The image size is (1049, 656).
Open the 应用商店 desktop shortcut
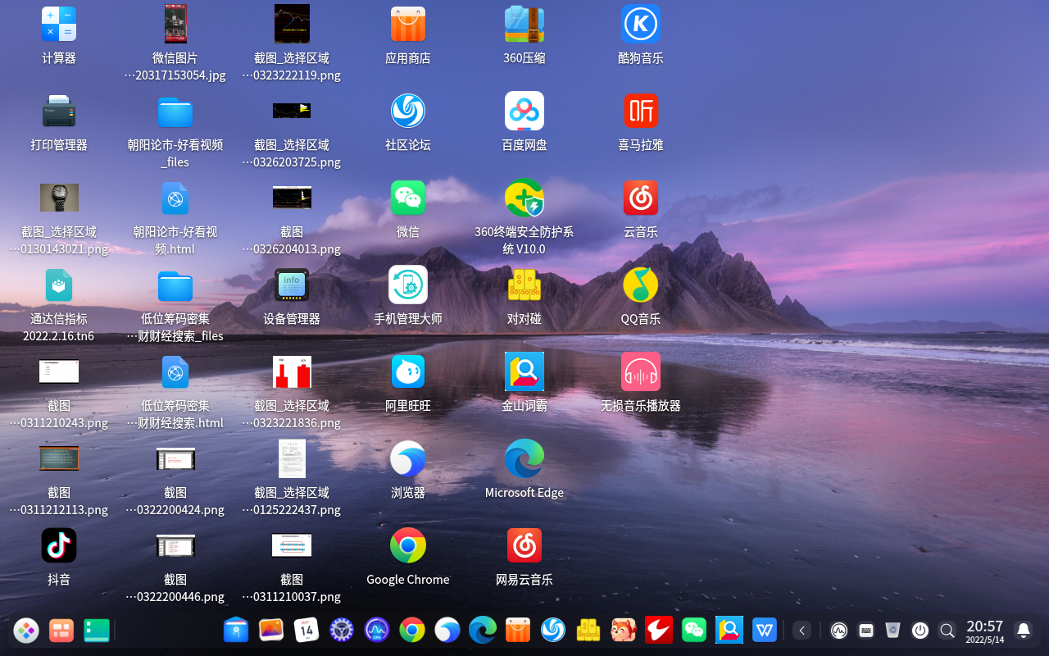pos(408,25)
